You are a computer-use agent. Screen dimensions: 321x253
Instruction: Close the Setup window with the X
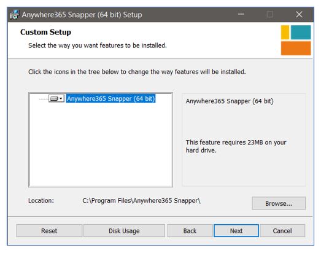coord(299,14)
